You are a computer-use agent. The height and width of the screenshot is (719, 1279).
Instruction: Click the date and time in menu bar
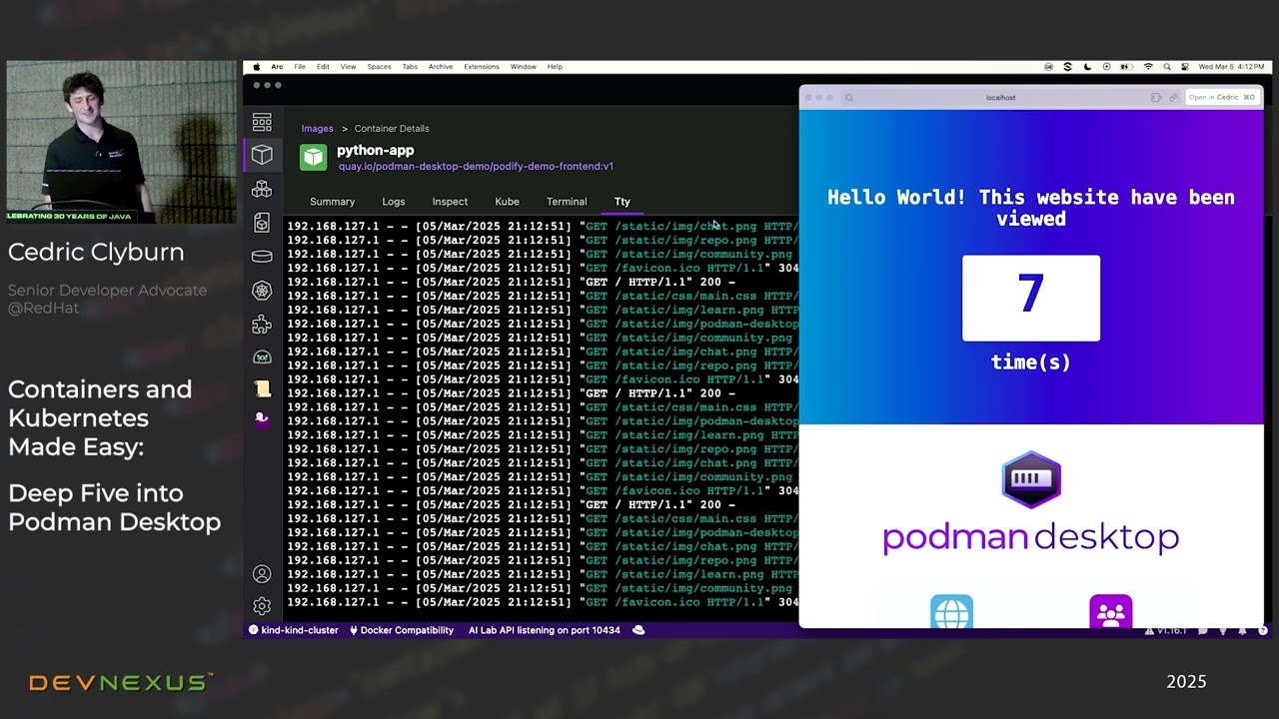pos(1231,67)
